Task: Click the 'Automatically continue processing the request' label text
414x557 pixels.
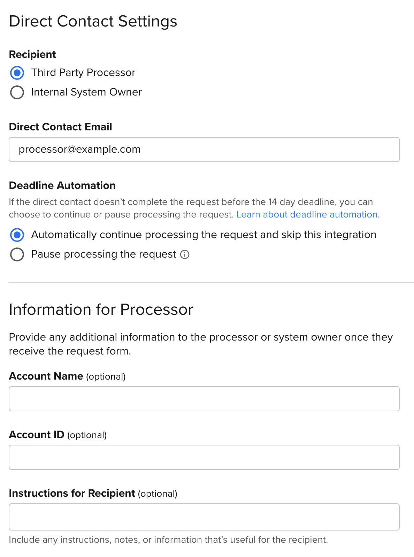Action: (x=204, y=235)
